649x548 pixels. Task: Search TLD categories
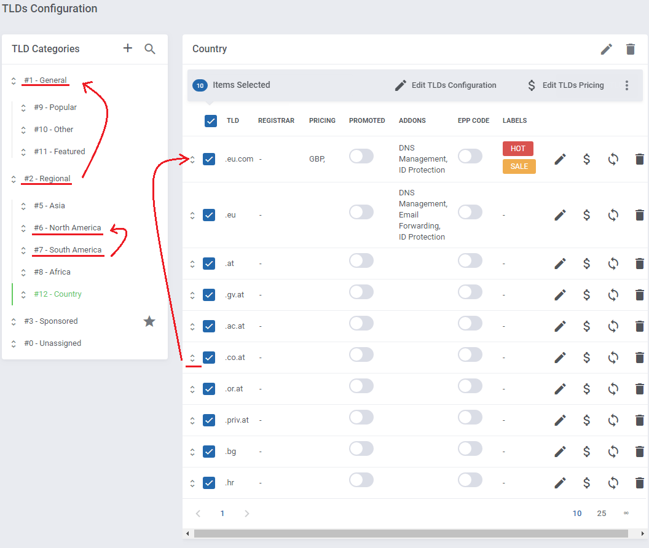point(150,49)
